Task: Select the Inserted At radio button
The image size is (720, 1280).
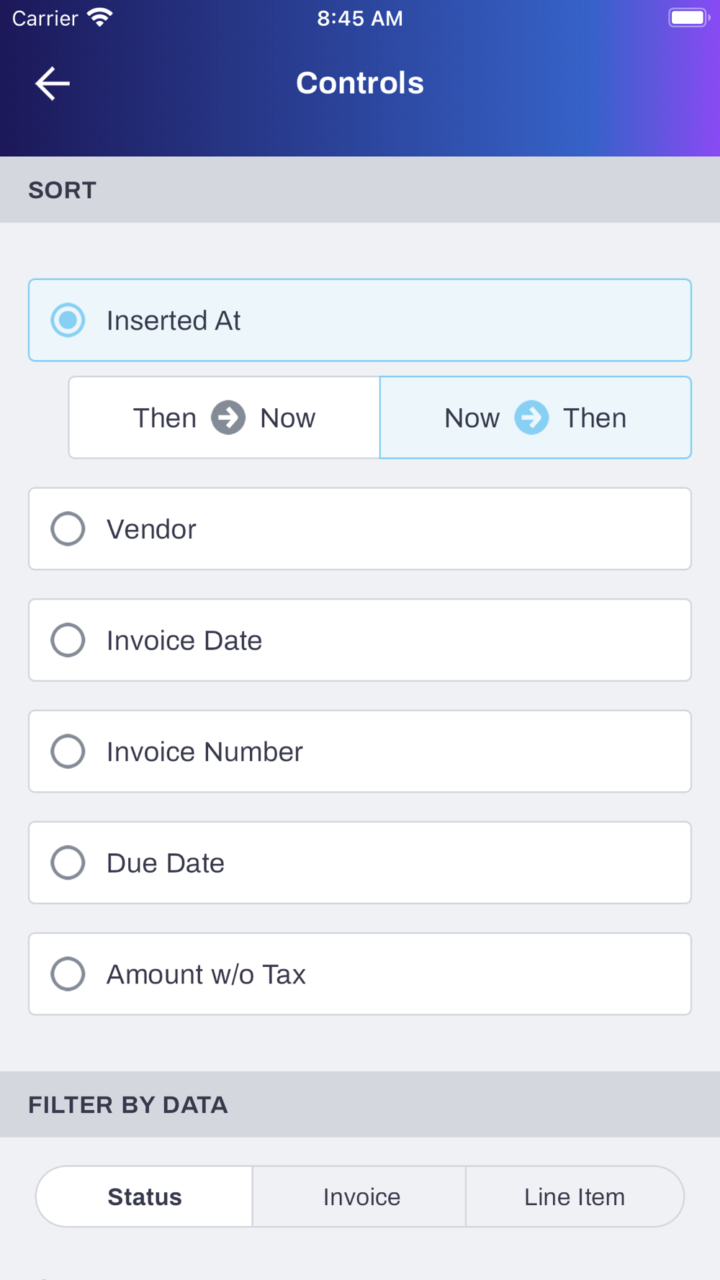Action: click(x=68, y=320)
